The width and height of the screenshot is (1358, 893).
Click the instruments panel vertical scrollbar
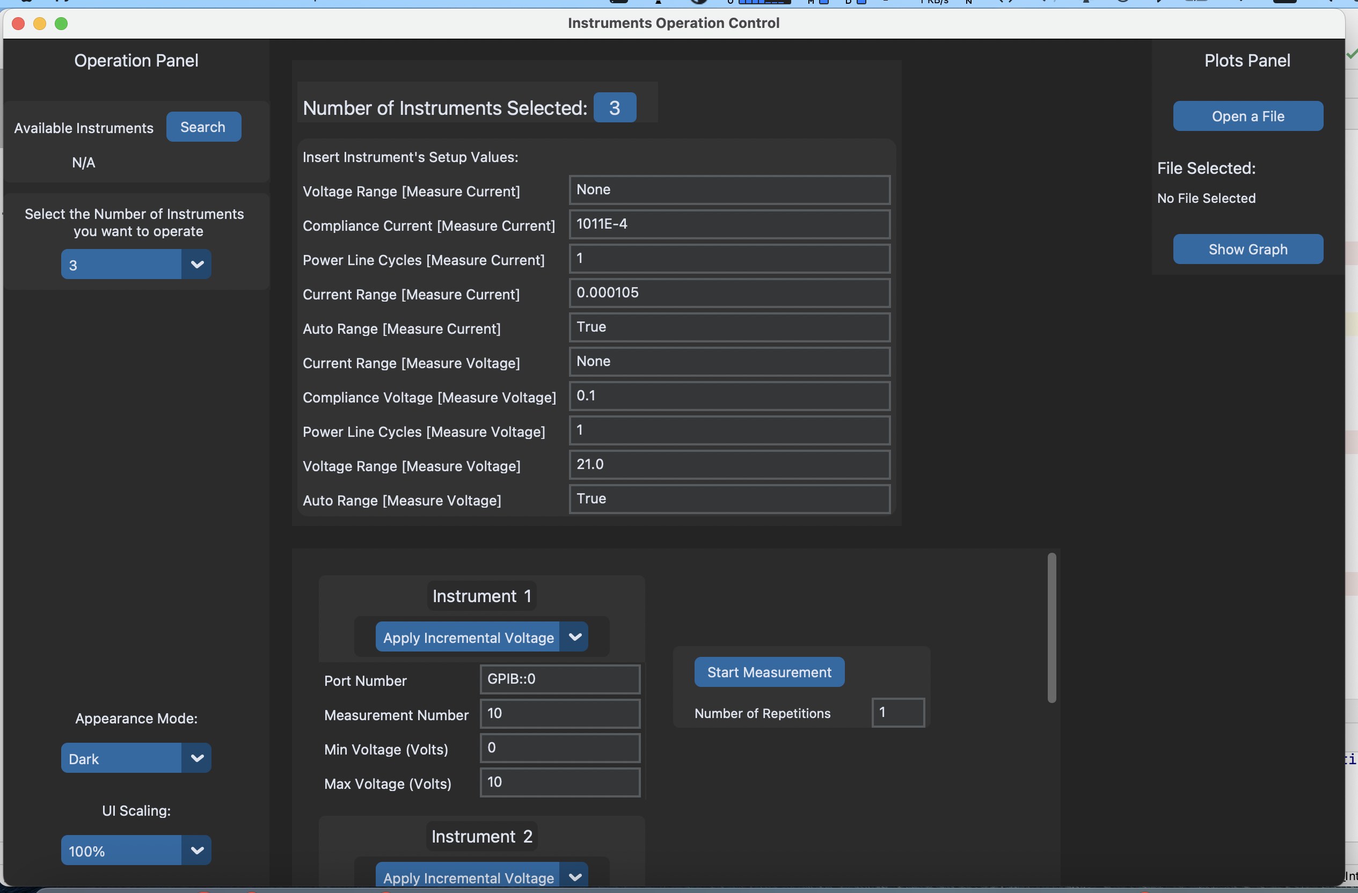click(x=1052, y=628)
